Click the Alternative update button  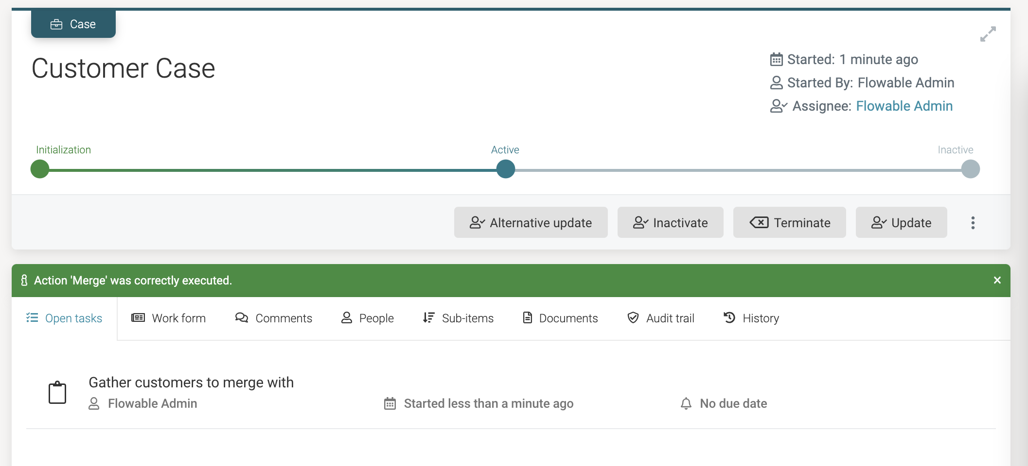(x=531, y=223)
